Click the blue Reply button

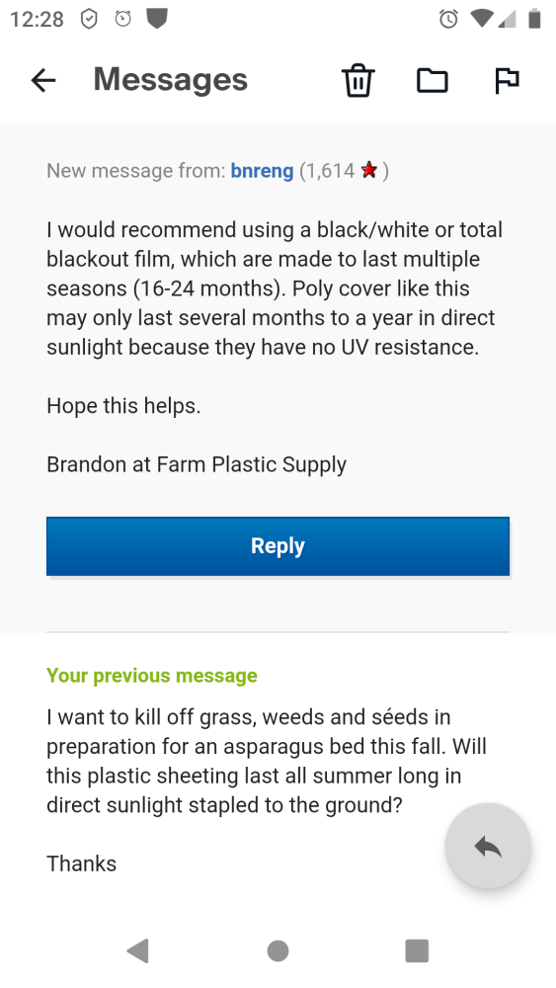tap(278, 545)
